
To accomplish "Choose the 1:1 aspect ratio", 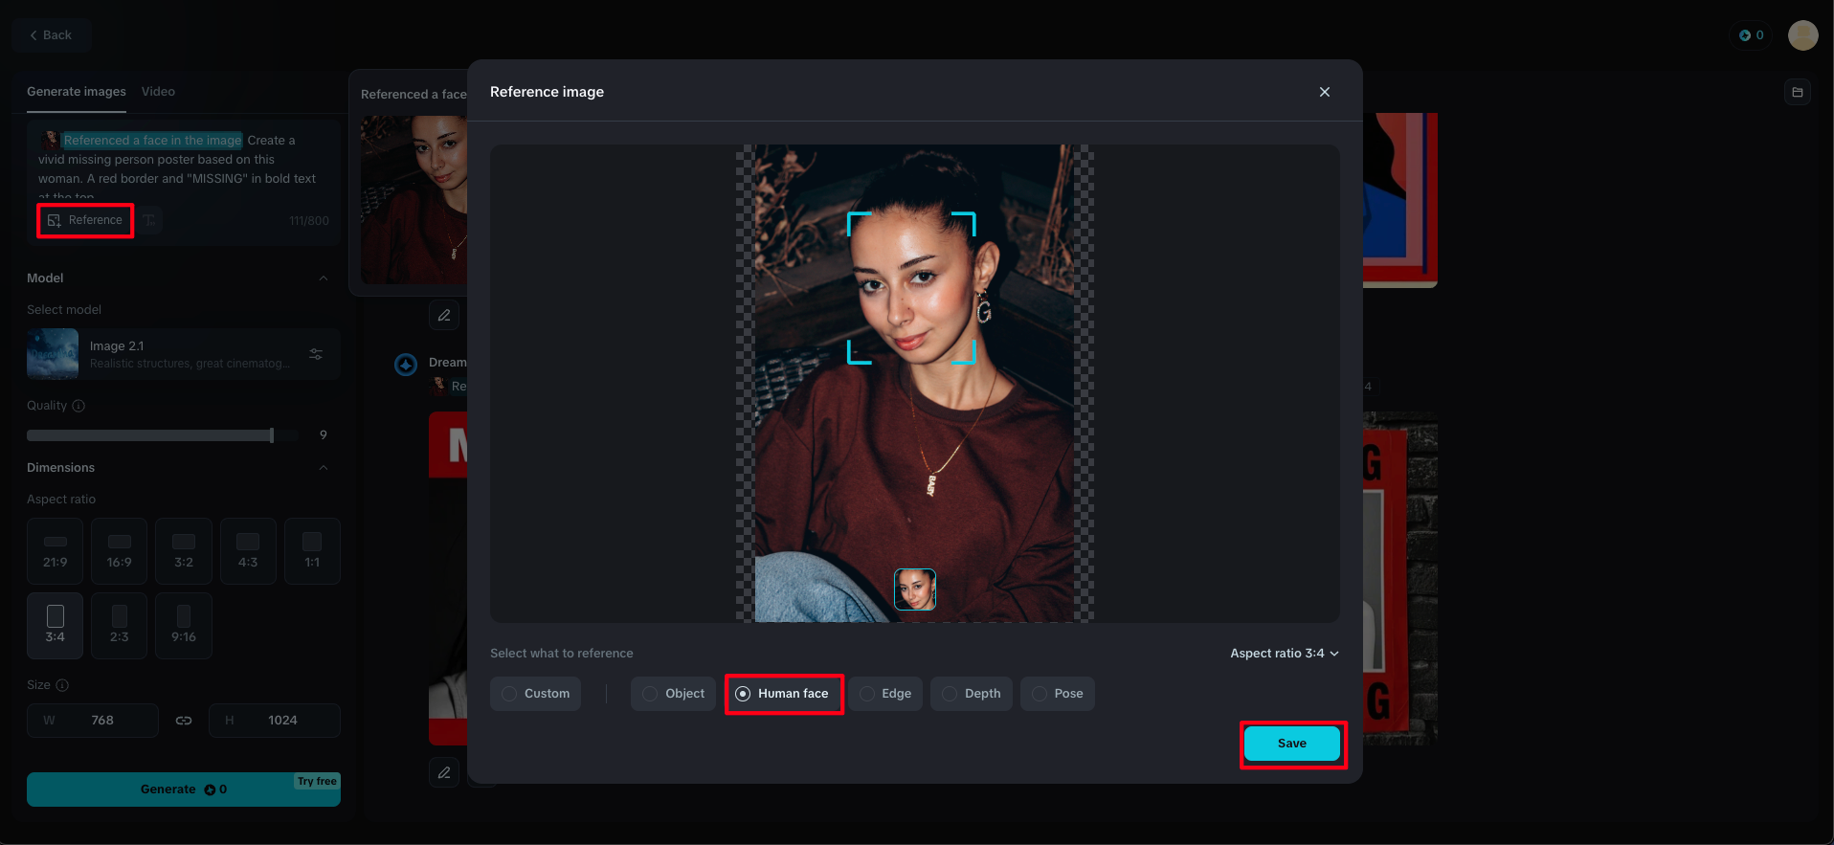I will pyautogui.click(x=312, y=551).
